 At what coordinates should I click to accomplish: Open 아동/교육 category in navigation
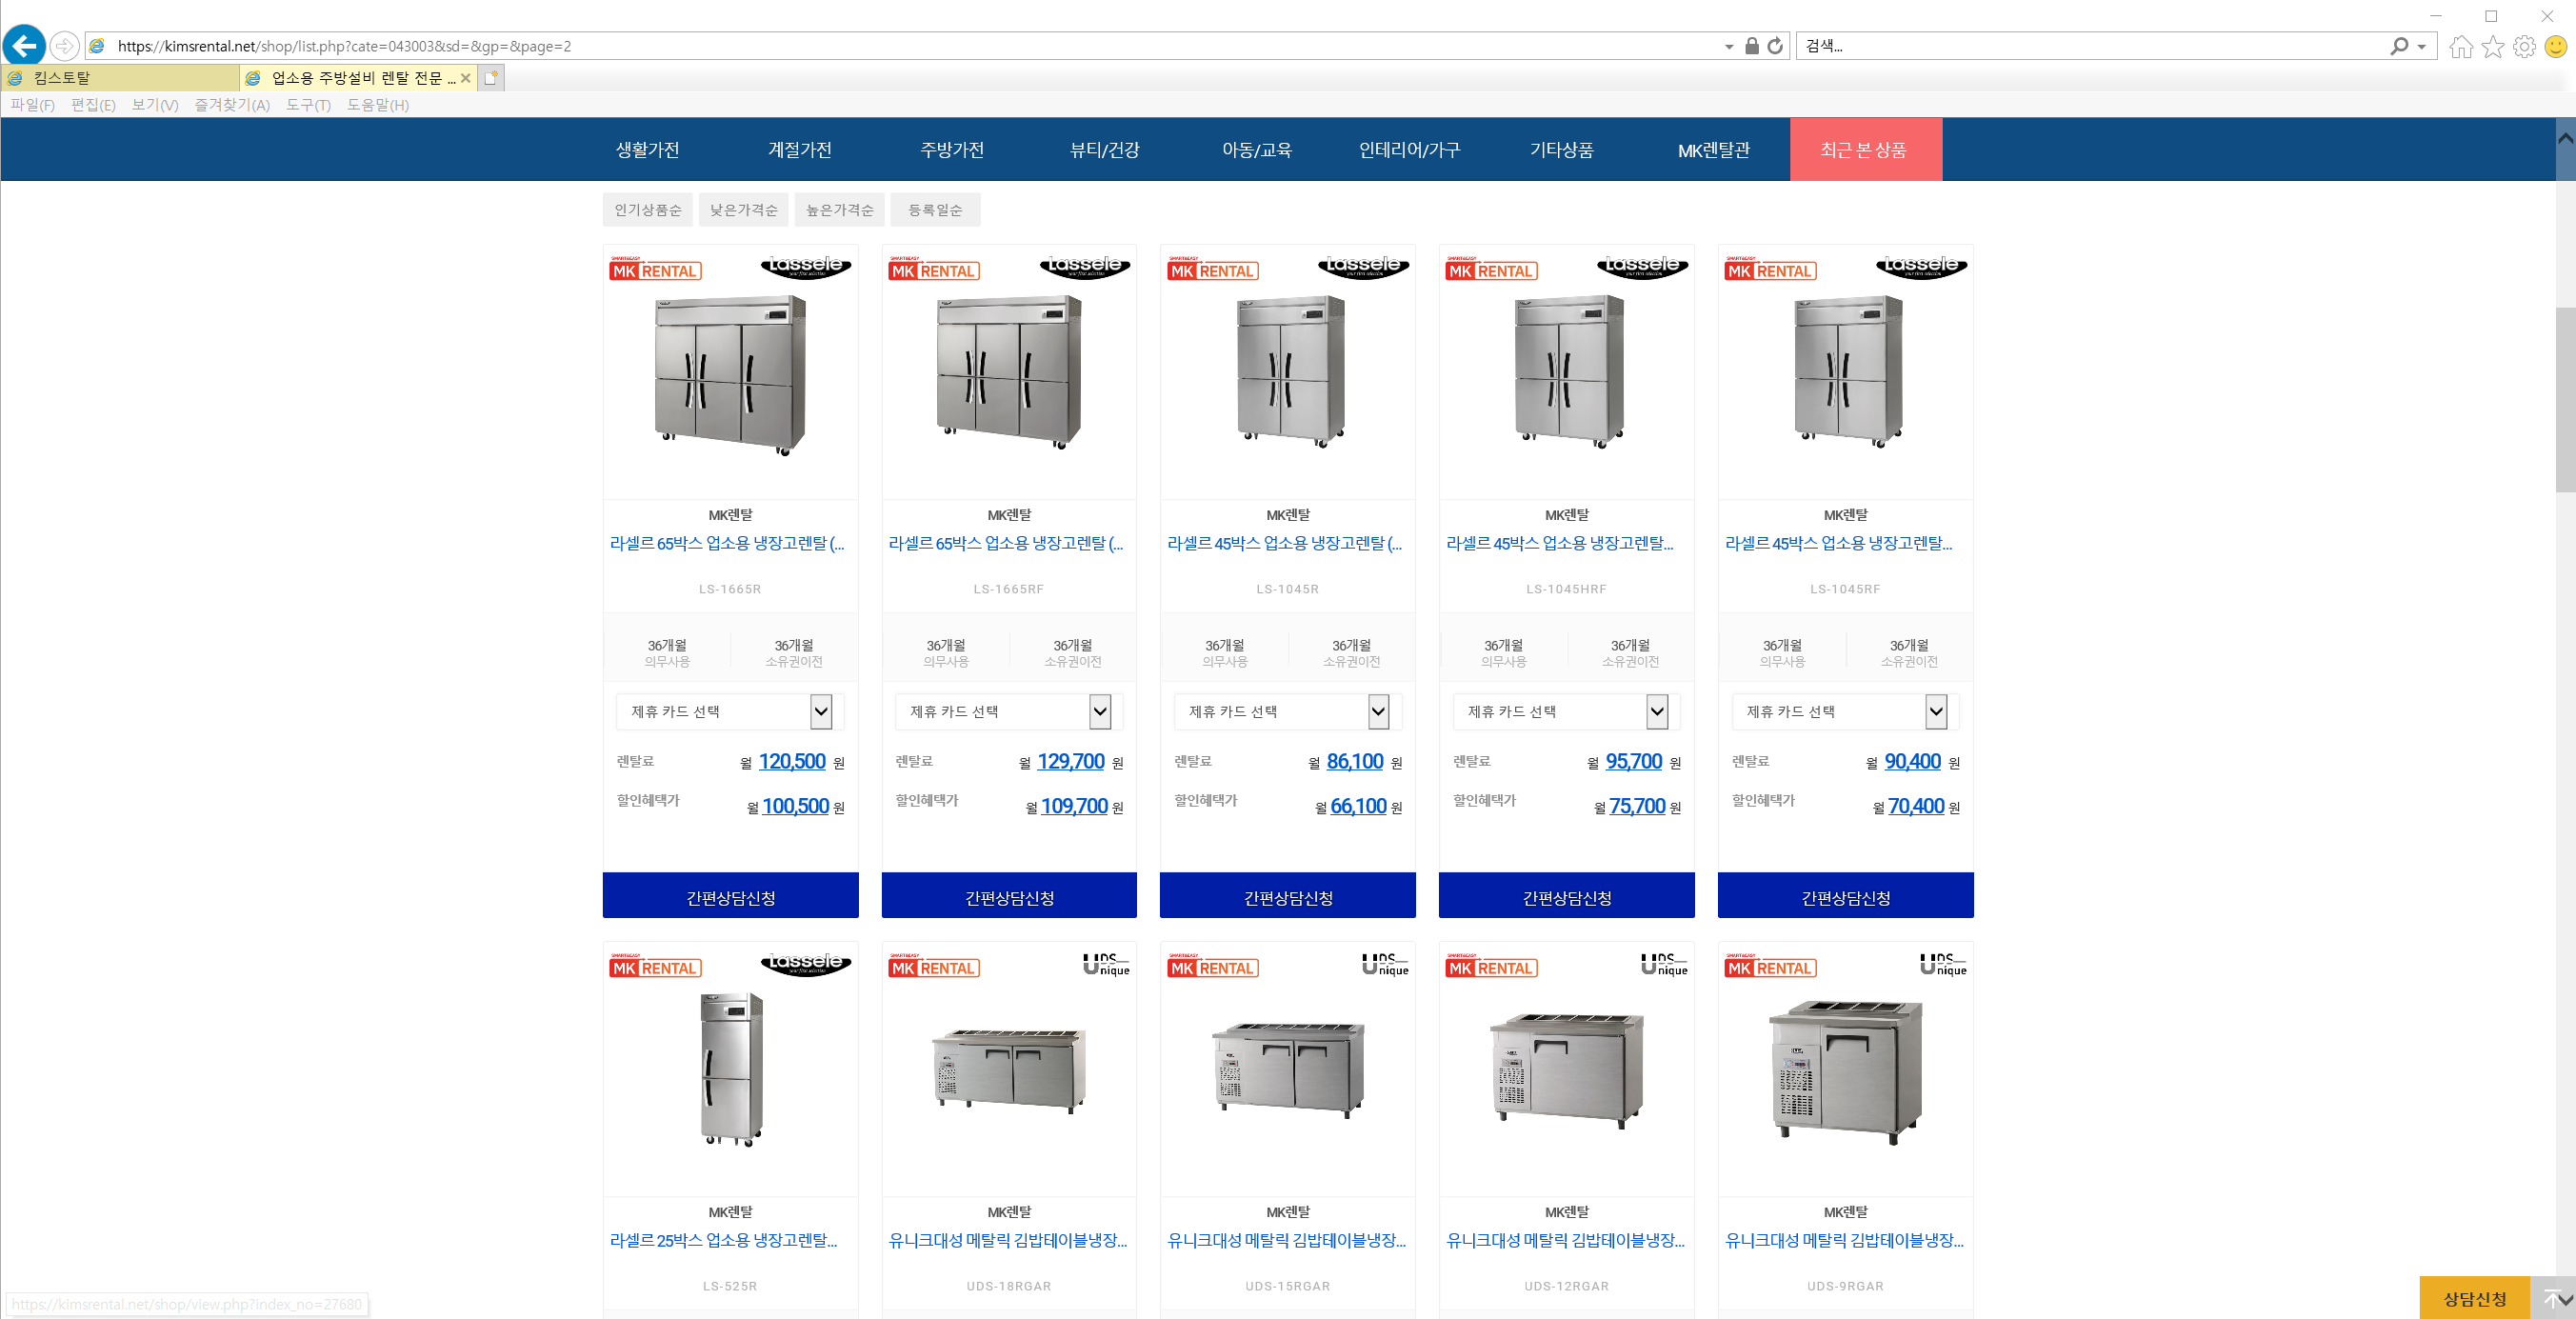tap(1257, 150)
